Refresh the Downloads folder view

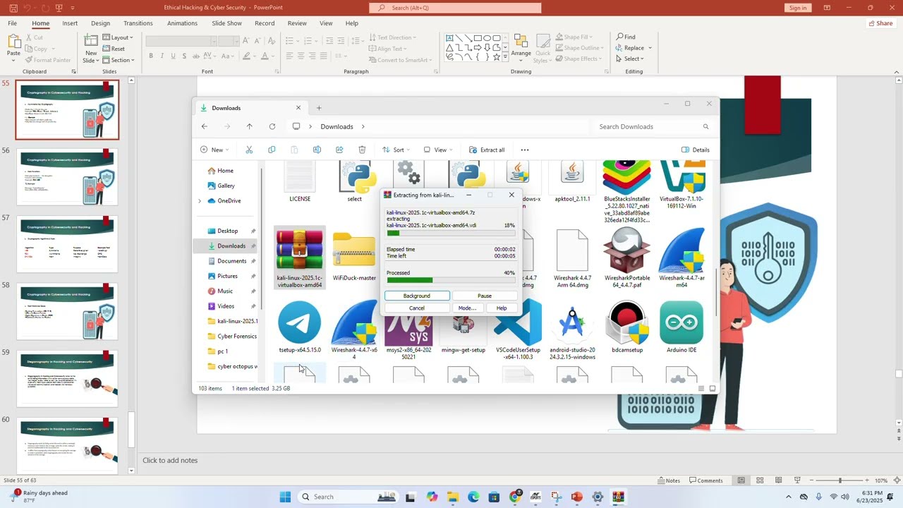[x=272, y=127]
